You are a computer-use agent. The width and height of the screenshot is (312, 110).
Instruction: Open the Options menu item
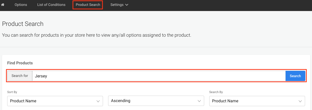point(21,5)
